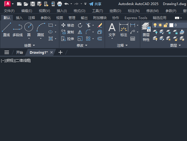Click the Offset tool icon
This screenshot has height=141, width=187.
coord(100,39)
